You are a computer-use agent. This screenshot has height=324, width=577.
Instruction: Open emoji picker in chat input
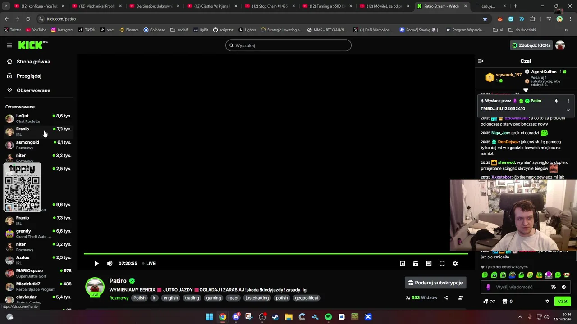coord(563,287)
